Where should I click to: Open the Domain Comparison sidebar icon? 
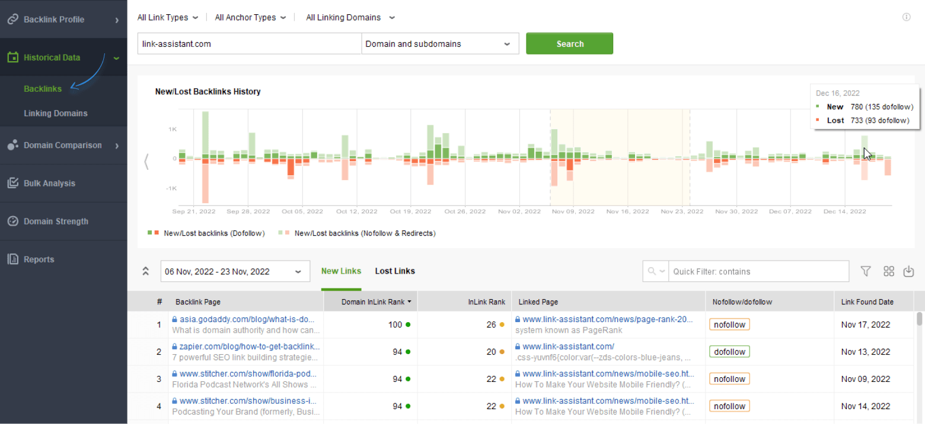point(12,145)
